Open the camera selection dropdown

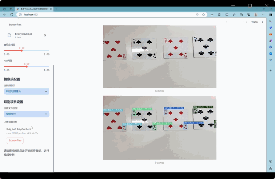(x=27, y=91)
